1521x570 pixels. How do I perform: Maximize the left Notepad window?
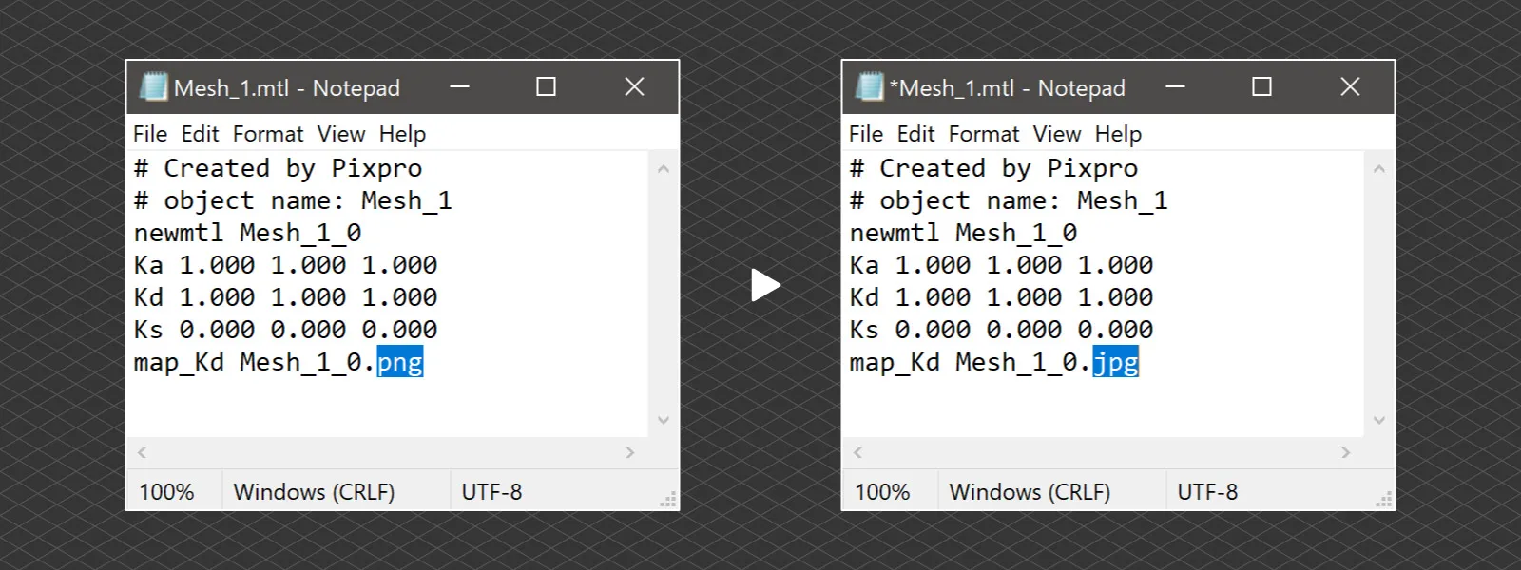[x=546, y=87]
